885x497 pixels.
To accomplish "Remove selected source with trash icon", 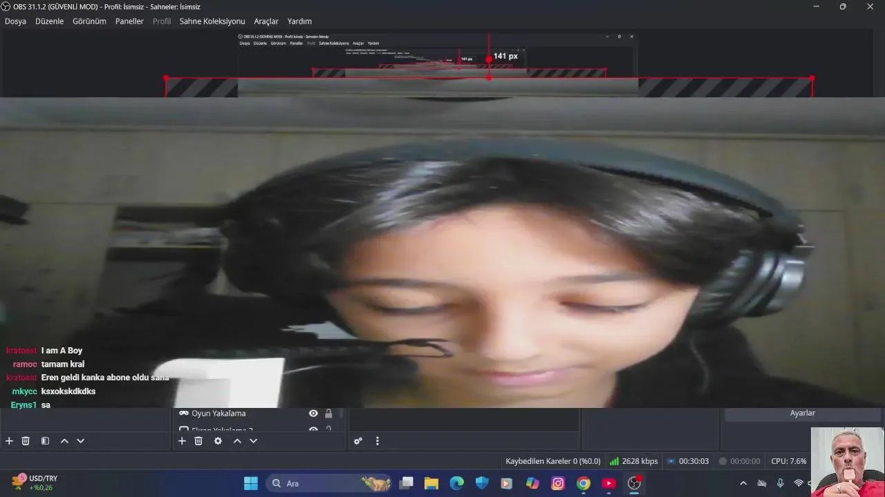I will point(198,440).
